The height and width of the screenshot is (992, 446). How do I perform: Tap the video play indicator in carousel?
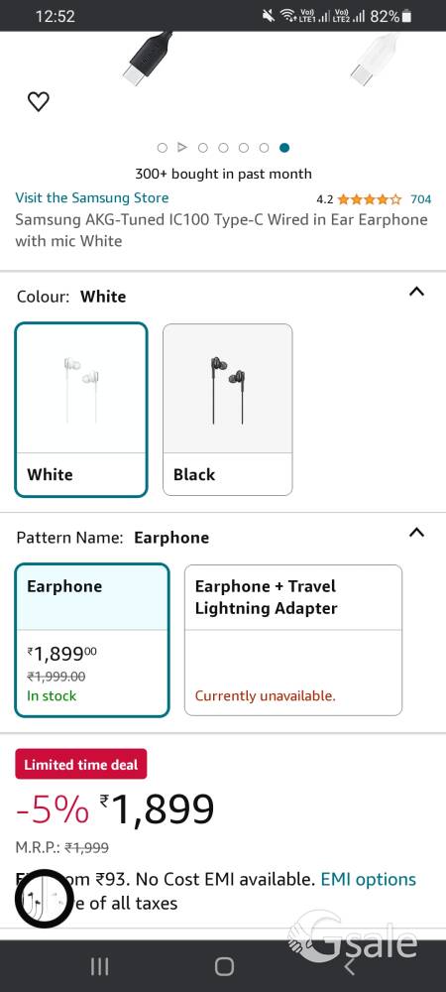(182, 148)
